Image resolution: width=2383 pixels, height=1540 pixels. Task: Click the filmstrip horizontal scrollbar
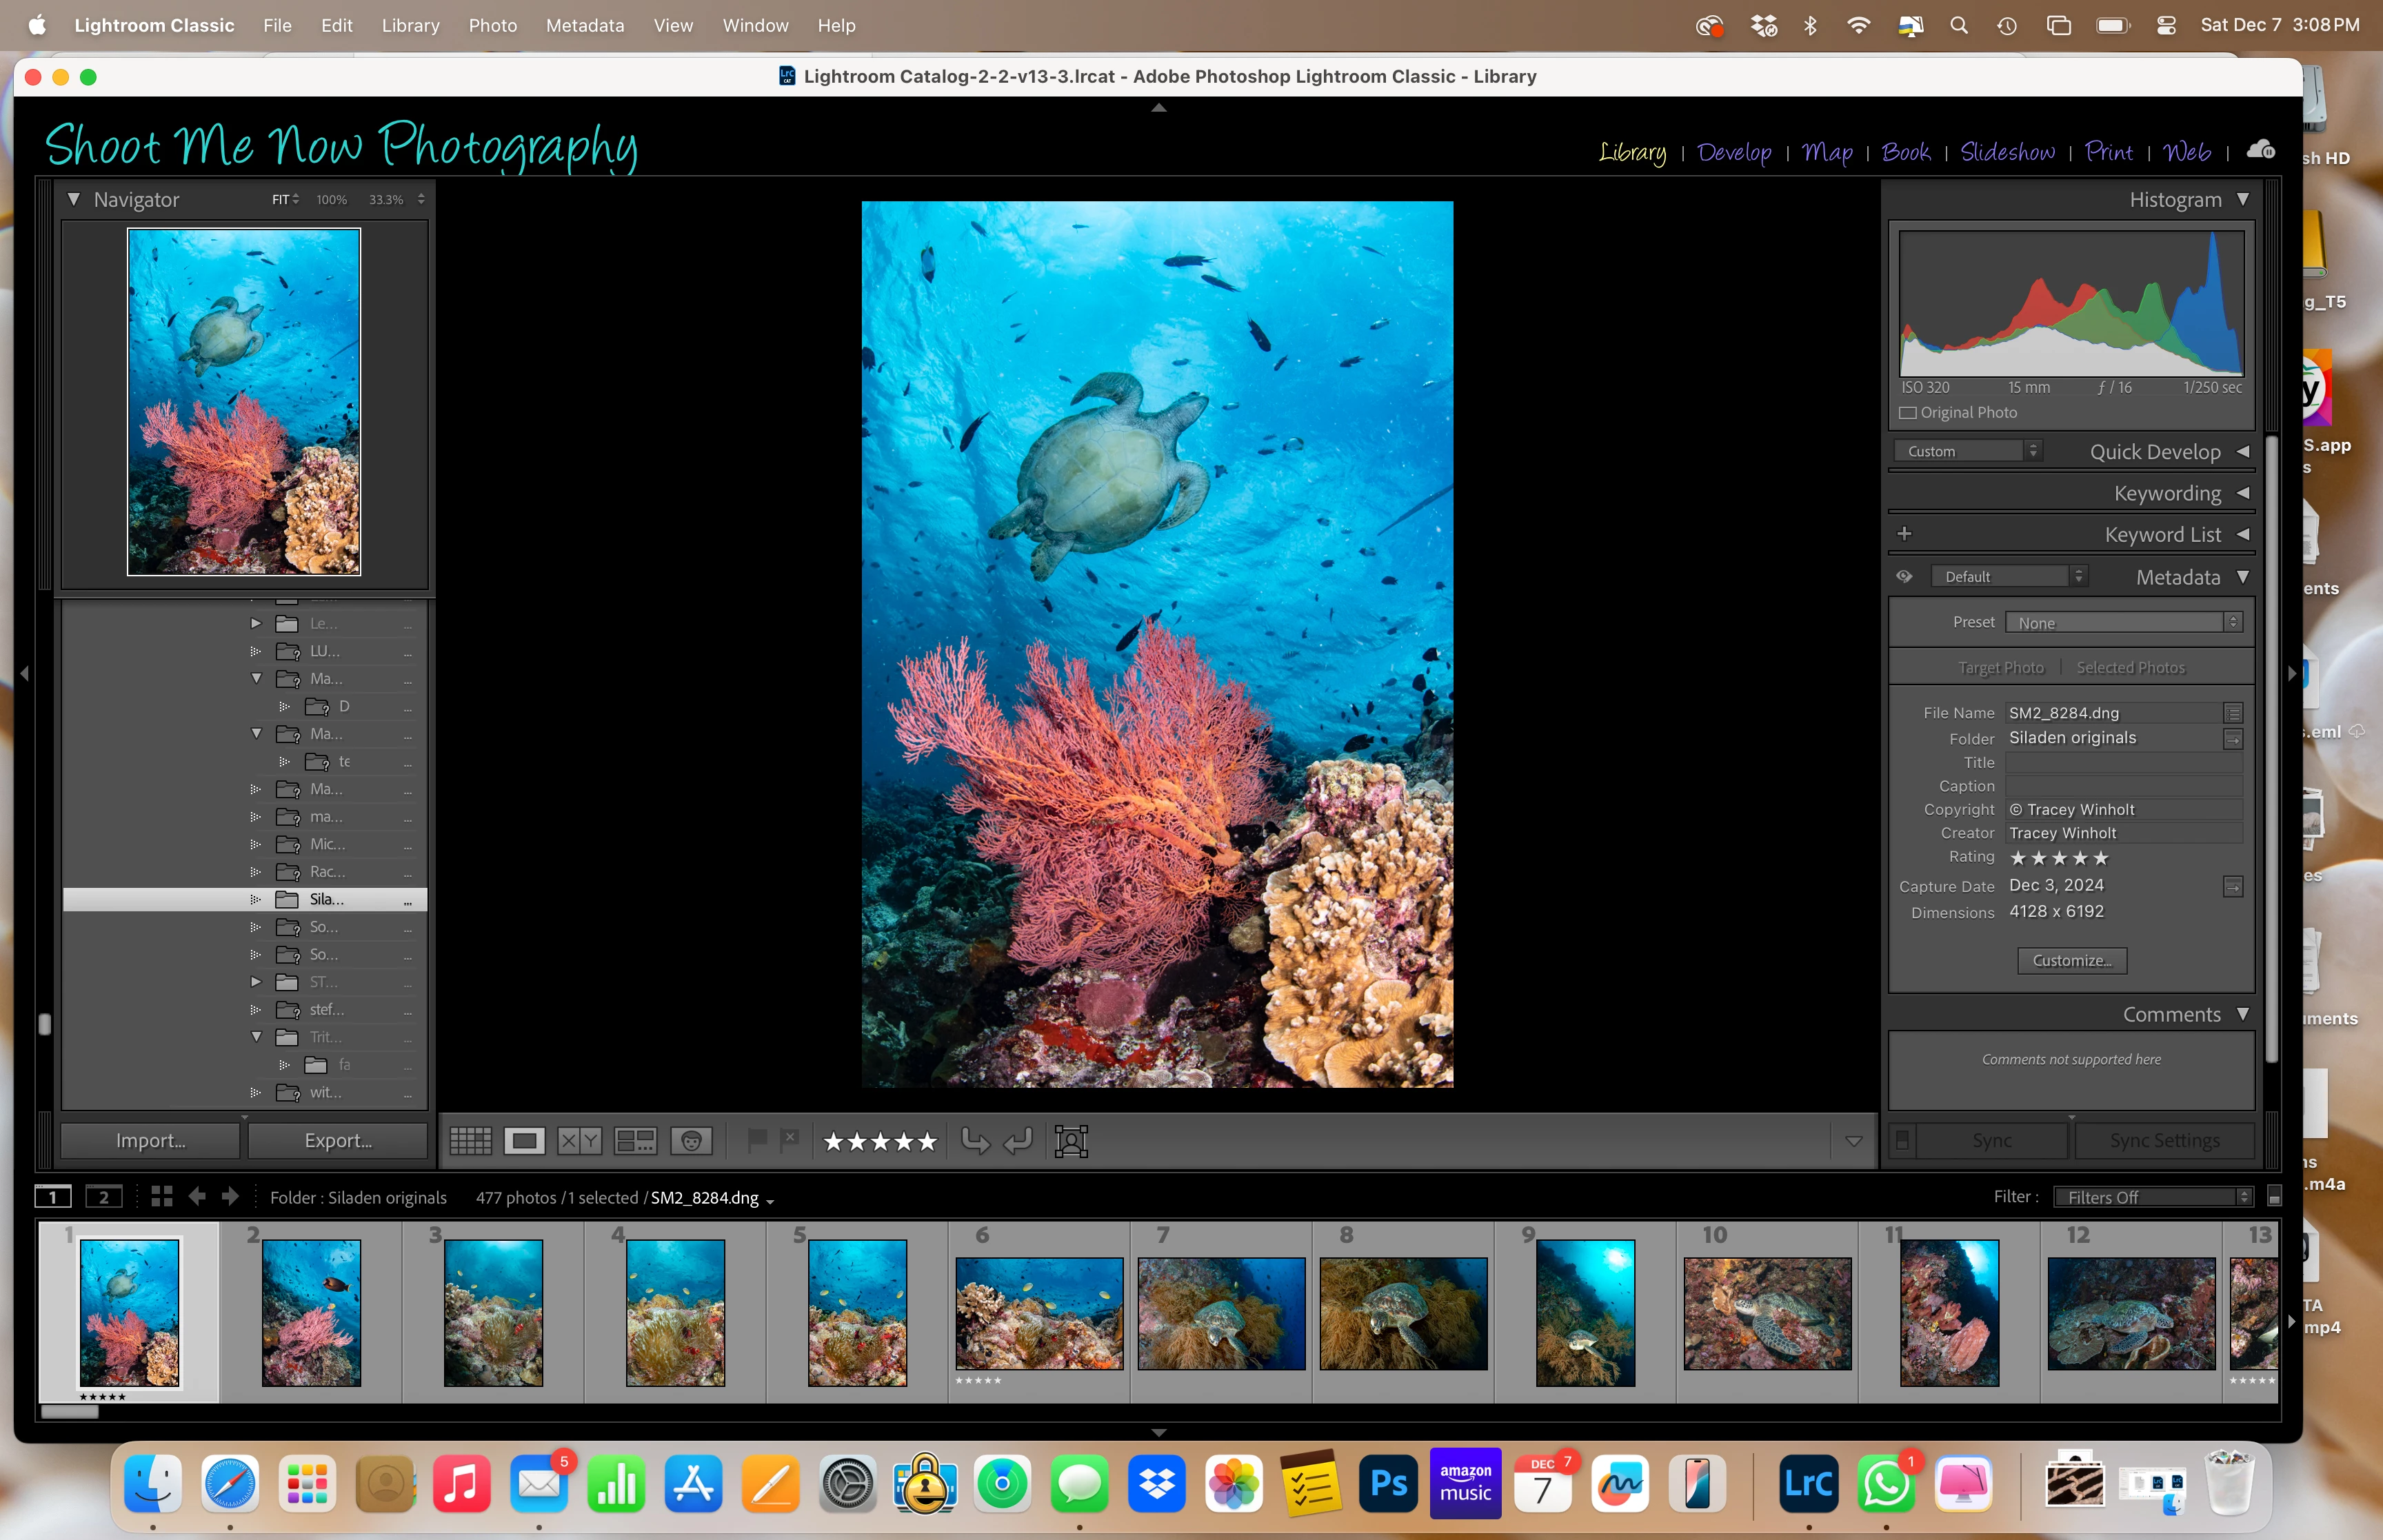(x=70, y=1412)
